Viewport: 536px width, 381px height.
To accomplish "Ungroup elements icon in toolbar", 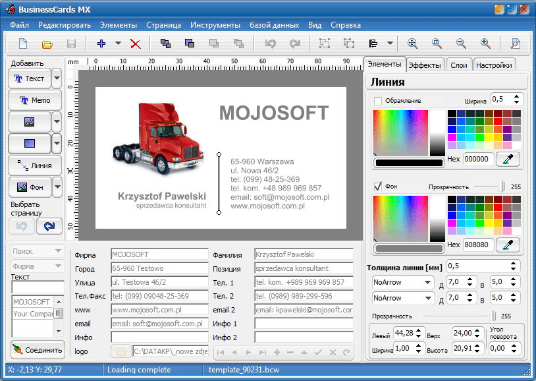I will 349,44.
